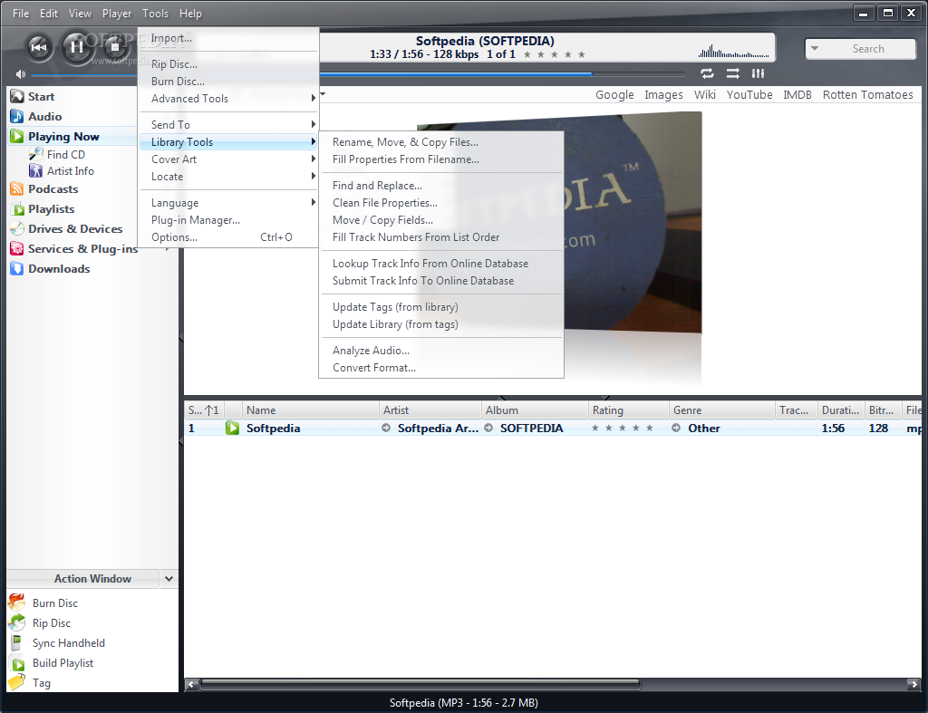Viewport: 928px width, 713px height.
Task: Open Artist Info in sidebar
Action: [x=71, y=171]
